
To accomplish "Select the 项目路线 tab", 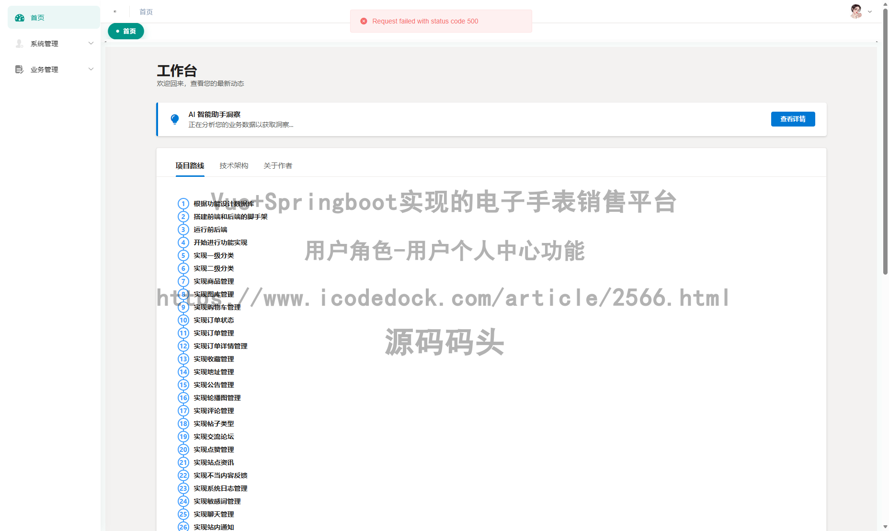I will (x=190, y=165).
